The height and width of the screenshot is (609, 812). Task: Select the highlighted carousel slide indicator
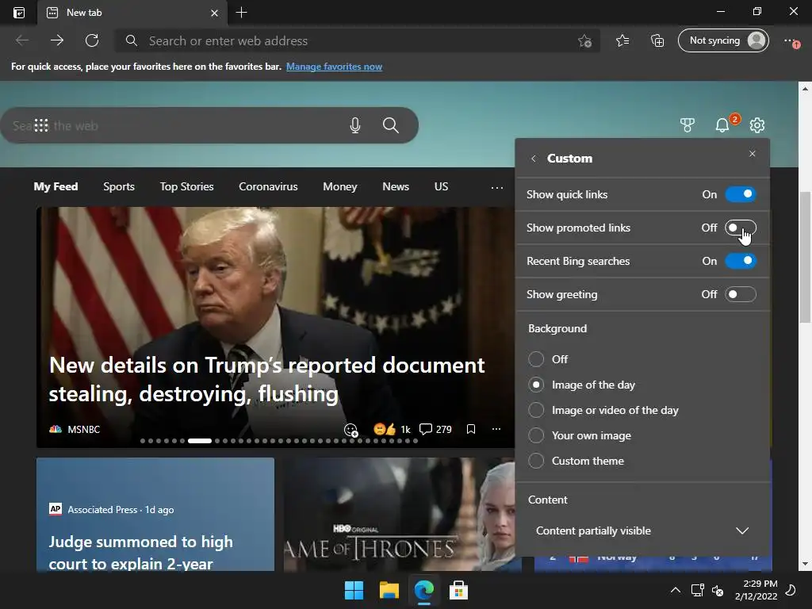click(199, 441)
